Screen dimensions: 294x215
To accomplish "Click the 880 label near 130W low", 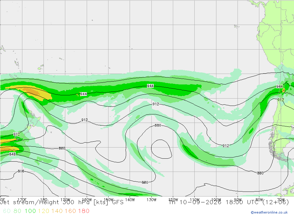I will 158,125.
